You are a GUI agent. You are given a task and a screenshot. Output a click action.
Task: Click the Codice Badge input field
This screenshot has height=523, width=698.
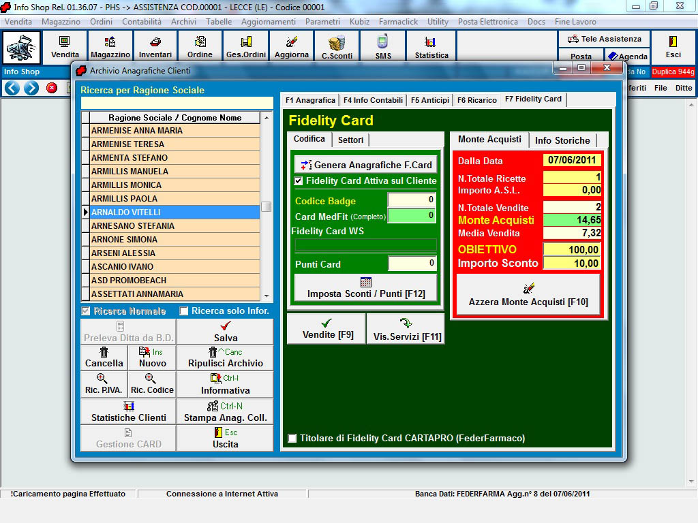(x=412, y=200)
